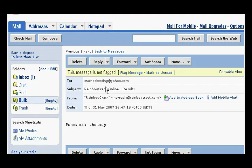Click Next message navigation text

pos(87,51)
